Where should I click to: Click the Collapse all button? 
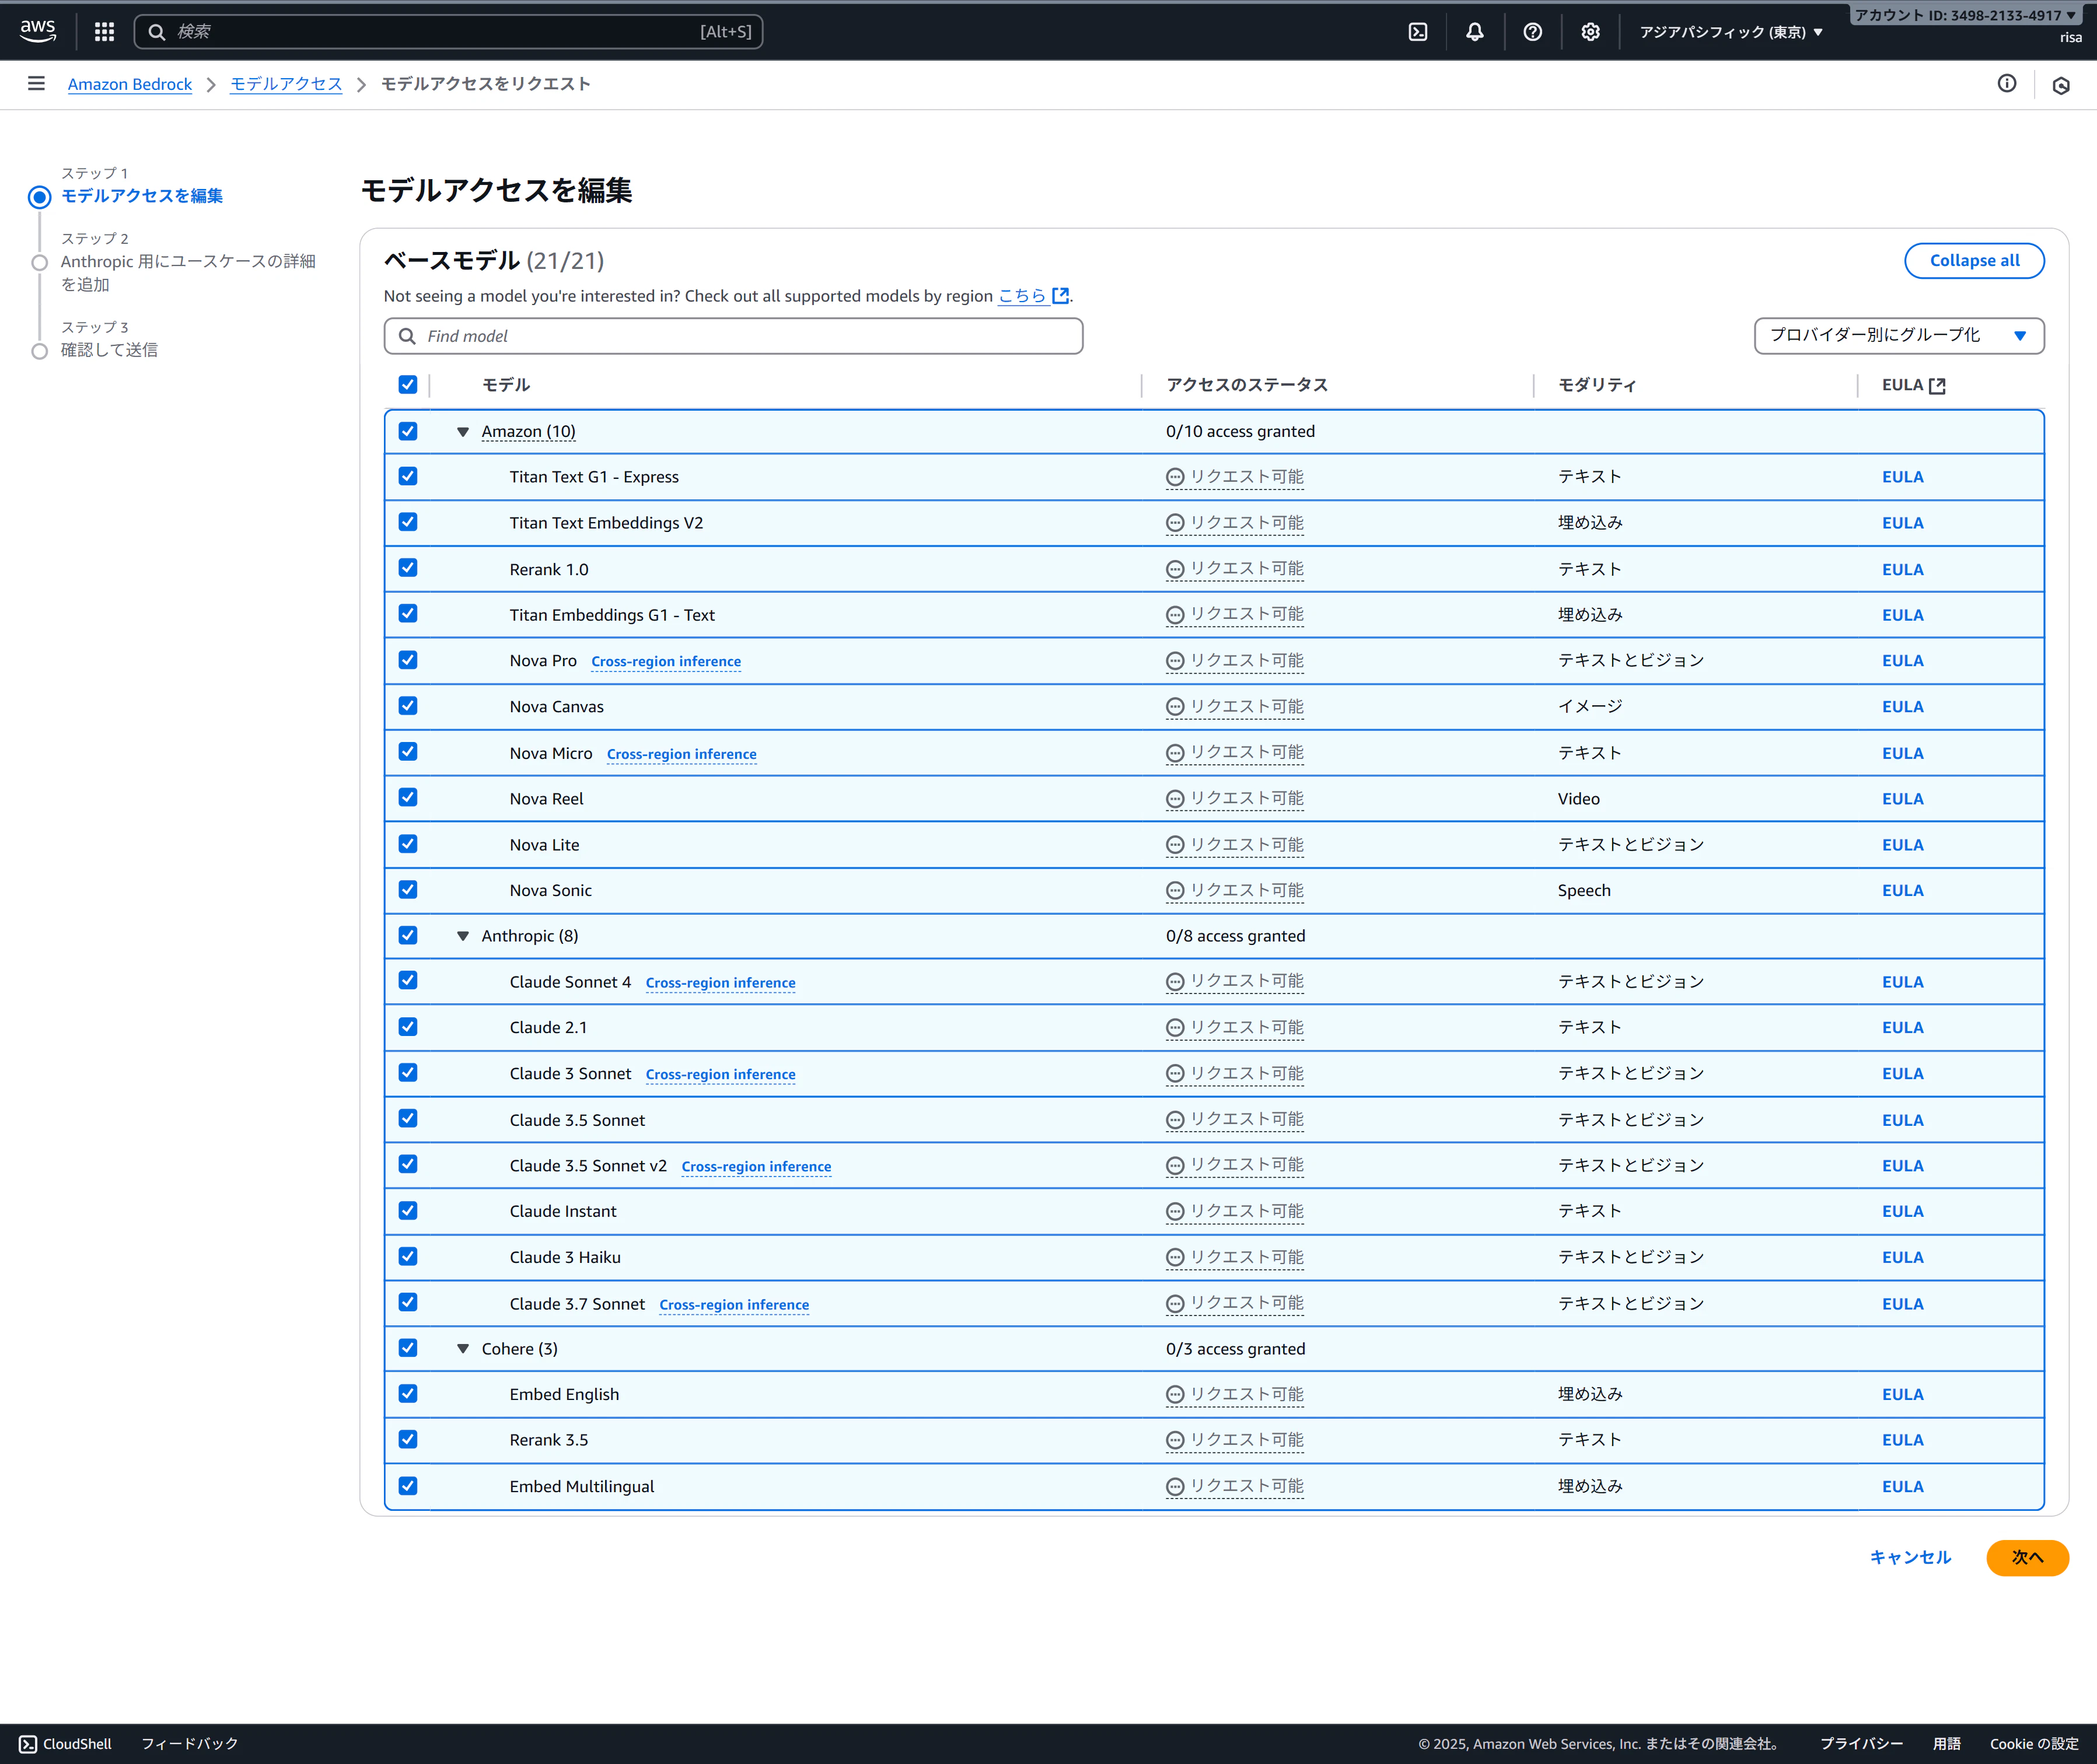coord(1974,261)
